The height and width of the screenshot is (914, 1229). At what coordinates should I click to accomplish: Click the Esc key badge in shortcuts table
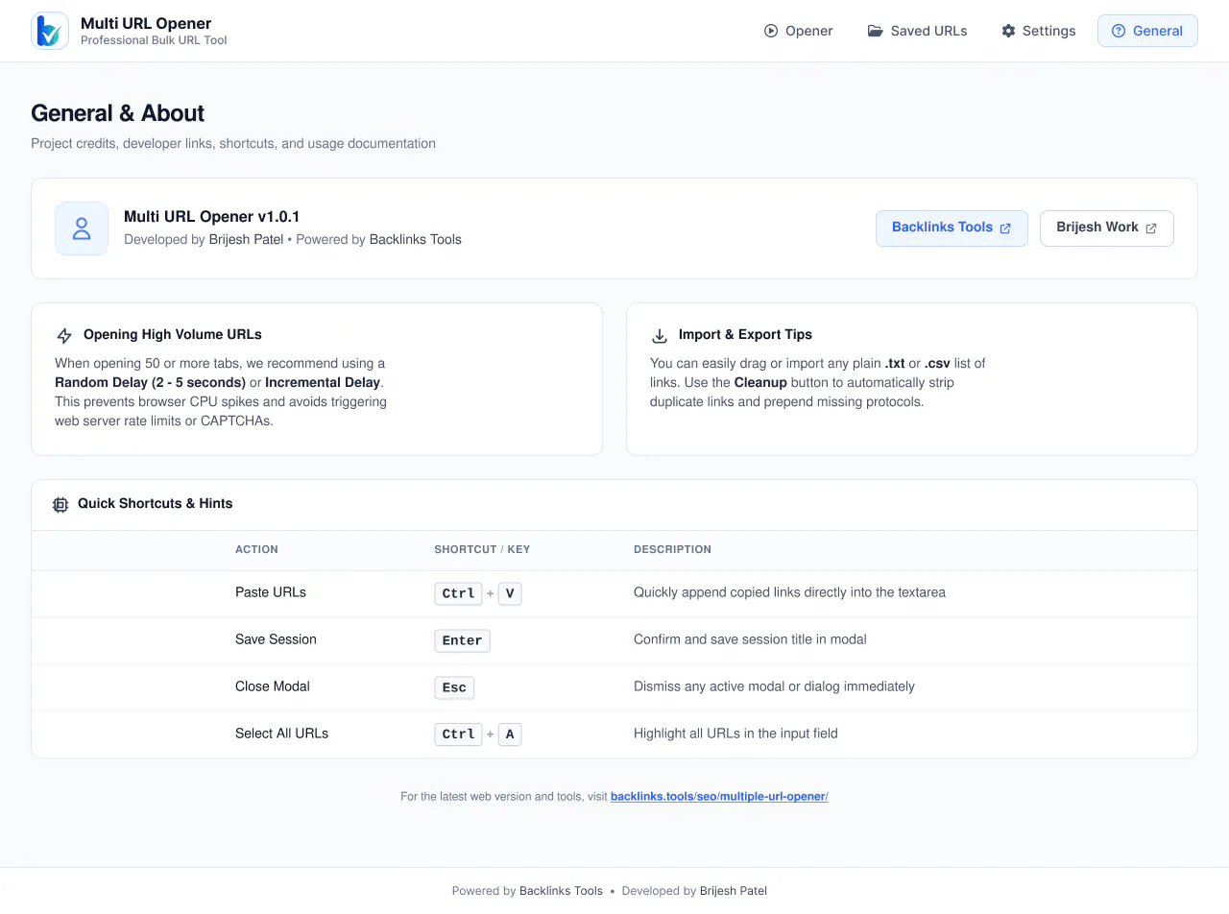pyautogui.click(x=454, y=687)
